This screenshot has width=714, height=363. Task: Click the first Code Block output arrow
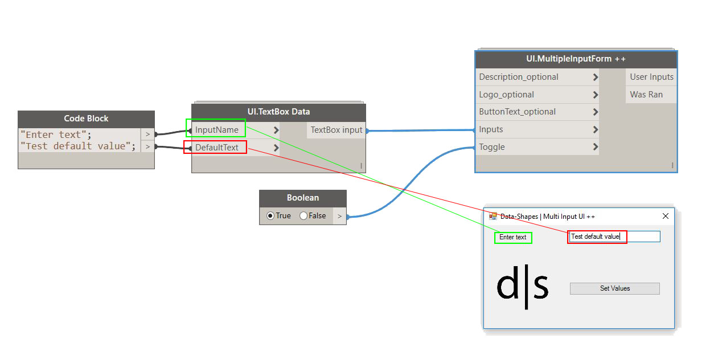[x=147, y=134]
